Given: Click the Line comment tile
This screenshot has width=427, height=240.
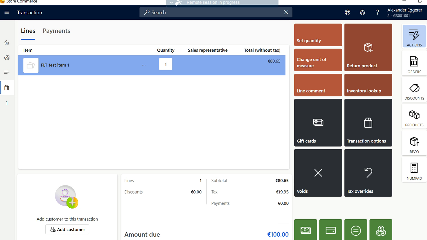Looking at the screenshot, I should click(x=318, y=85).
